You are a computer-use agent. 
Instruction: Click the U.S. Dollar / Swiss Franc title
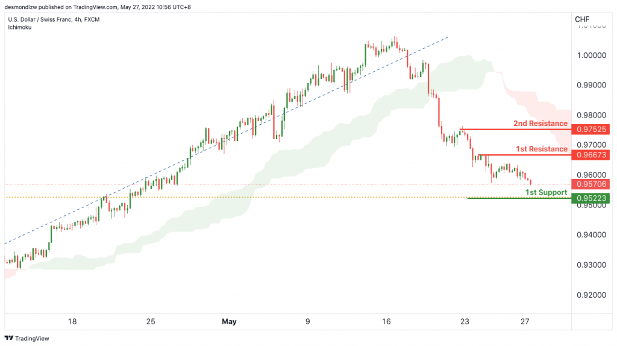[x=40, y=19]
